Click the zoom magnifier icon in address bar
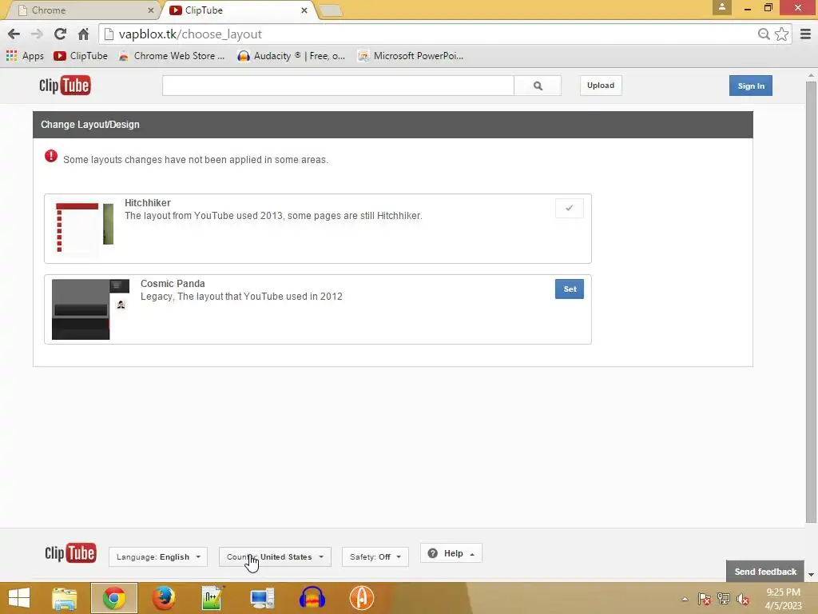This screenshot has height=614, width=818. (764, 34)
